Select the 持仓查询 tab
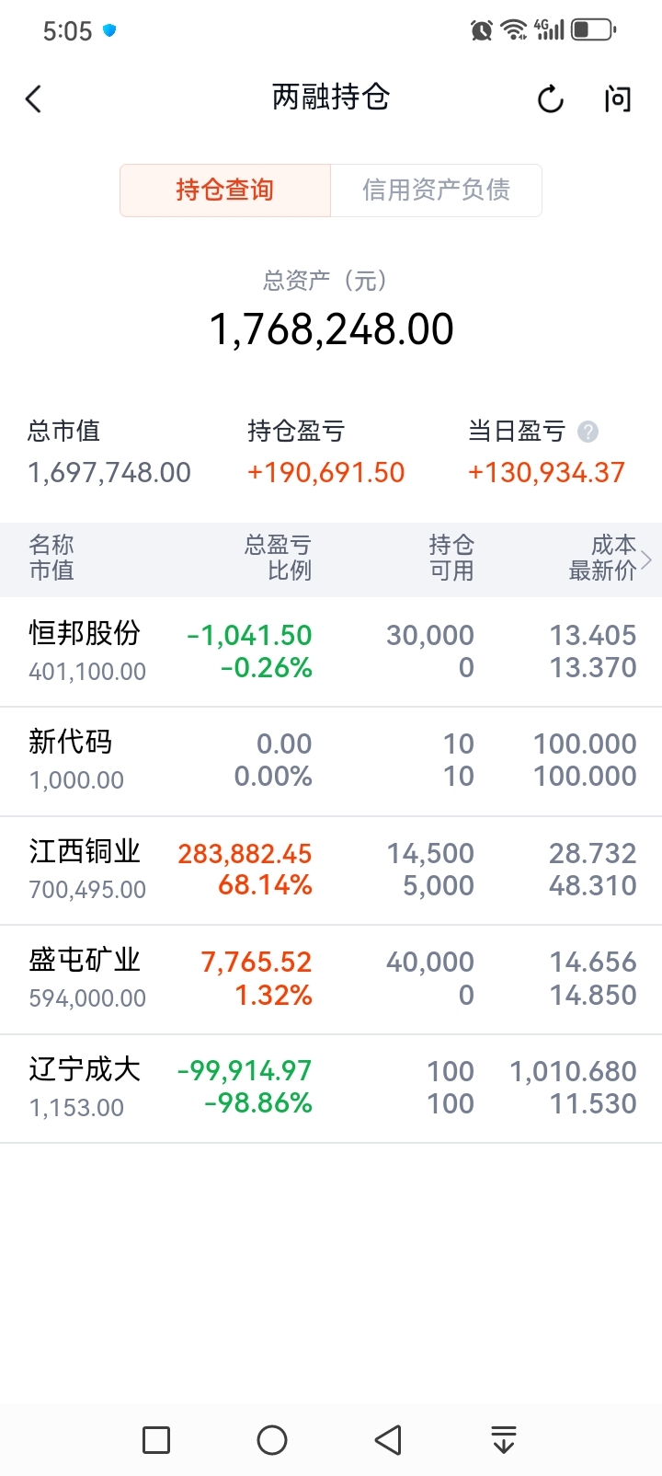Screen dimensions: 662x1476 (x=225, y=190)
